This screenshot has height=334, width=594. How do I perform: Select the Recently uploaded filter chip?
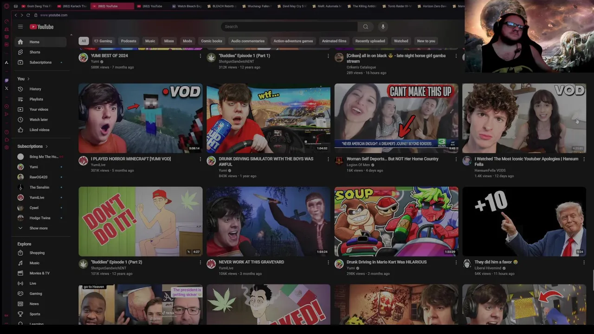370,41
